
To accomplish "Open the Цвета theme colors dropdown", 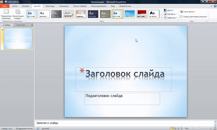I will [169, 10].
